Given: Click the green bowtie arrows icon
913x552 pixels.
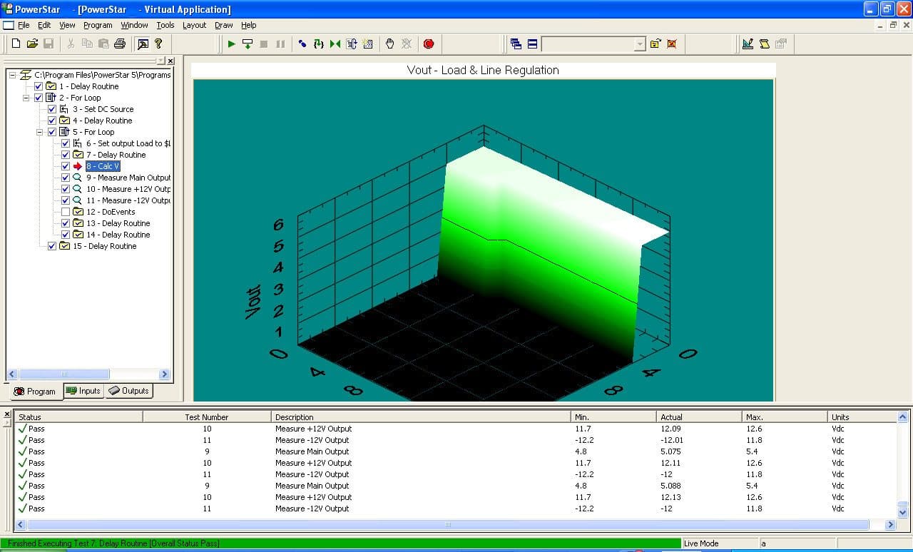Looking at the screenshot, I should tap(335, 44).
